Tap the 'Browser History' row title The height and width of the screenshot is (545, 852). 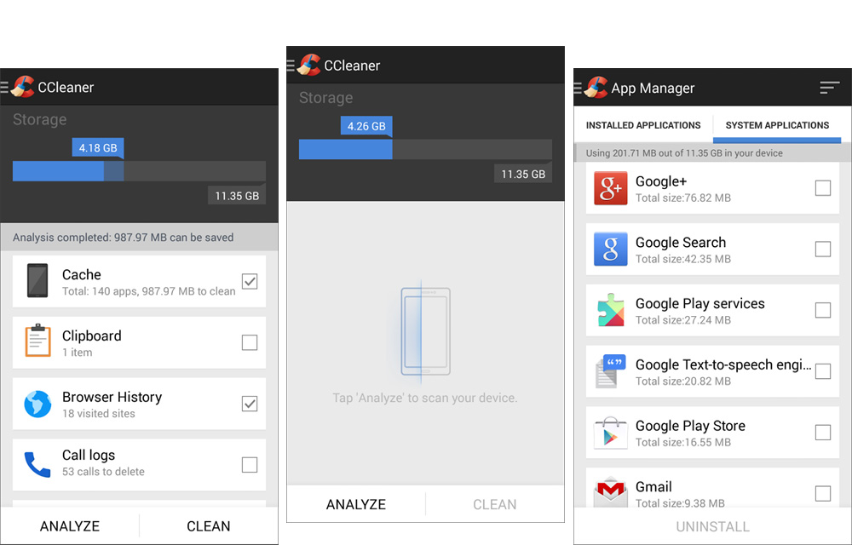112,398
